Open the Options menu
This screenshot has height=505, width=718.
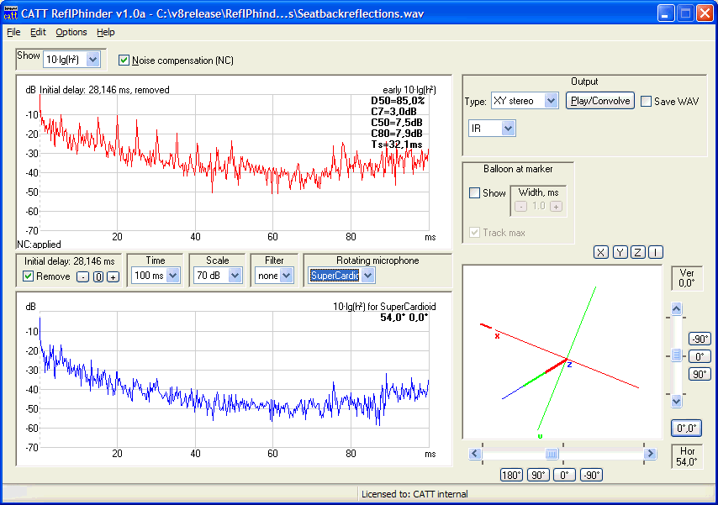pyautogui.click(x=71, y=32)
